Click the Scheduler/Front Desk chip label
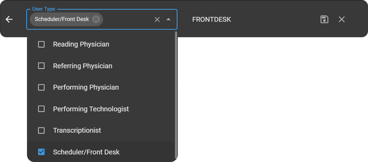The height and width of the screenshot is (162, 368). 62,19
